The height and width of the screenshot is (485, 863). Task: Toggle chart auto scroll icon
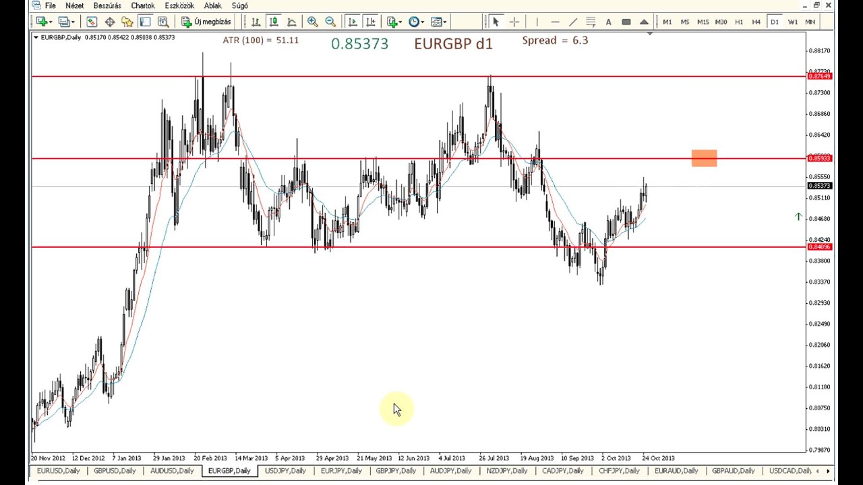click(353, 22)
